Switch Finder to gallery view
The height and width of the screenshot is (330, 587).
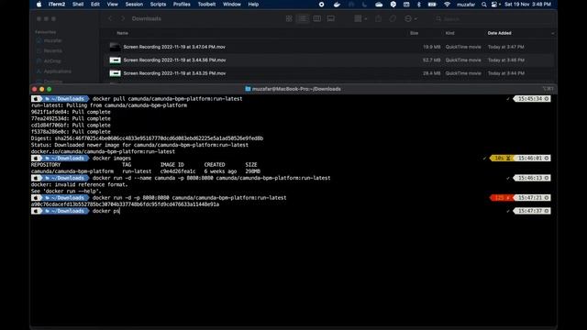pos(331,18)
